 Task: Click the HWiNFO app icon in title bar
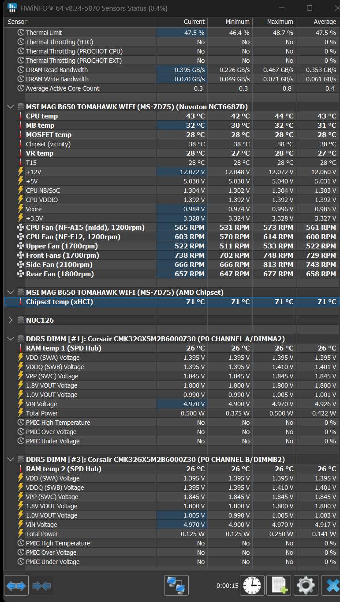pos(12,8)
